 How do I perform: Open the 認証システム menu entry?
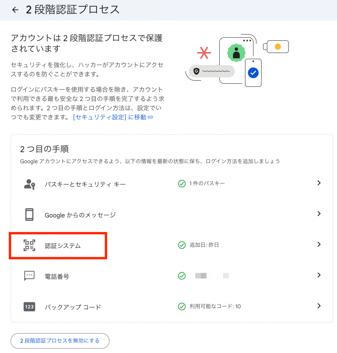(63, 246)
